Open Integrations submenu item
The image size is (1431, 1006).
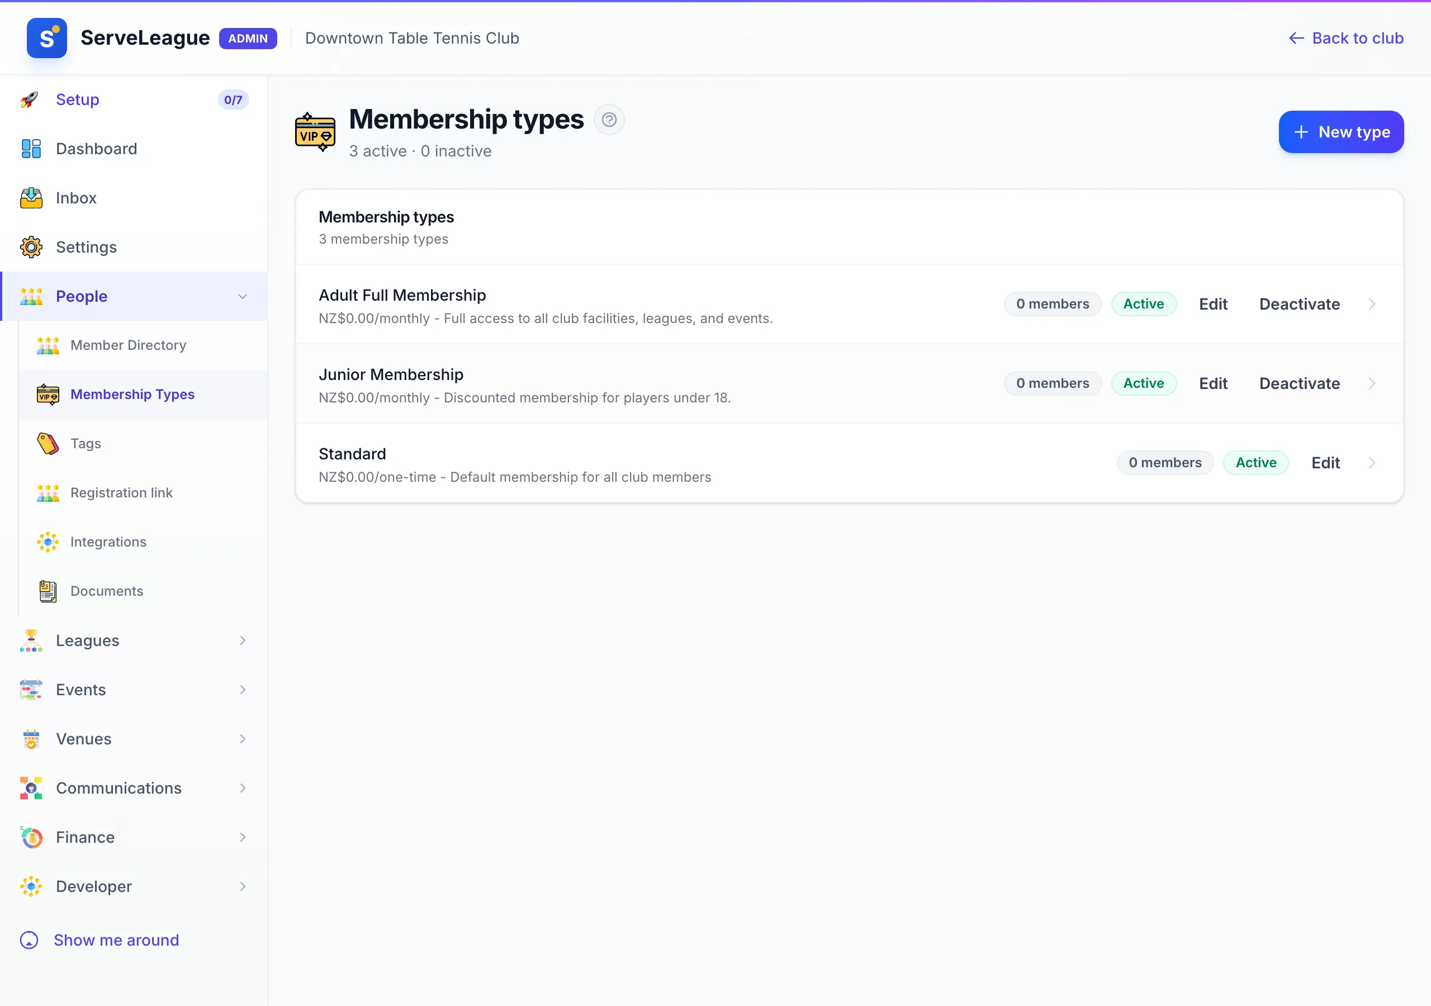pos(143,542)
